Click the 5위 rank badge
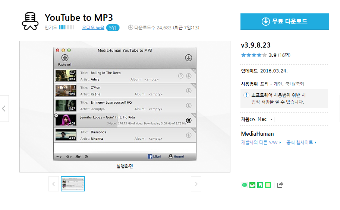Viewport: 340px width, 210px height. tap(113, 28)
